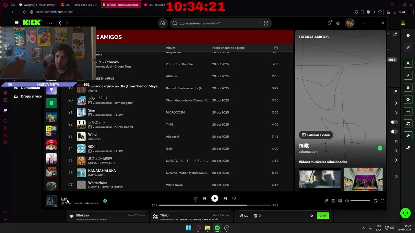Open Spotify home via house icon

[x=163, y=23]
